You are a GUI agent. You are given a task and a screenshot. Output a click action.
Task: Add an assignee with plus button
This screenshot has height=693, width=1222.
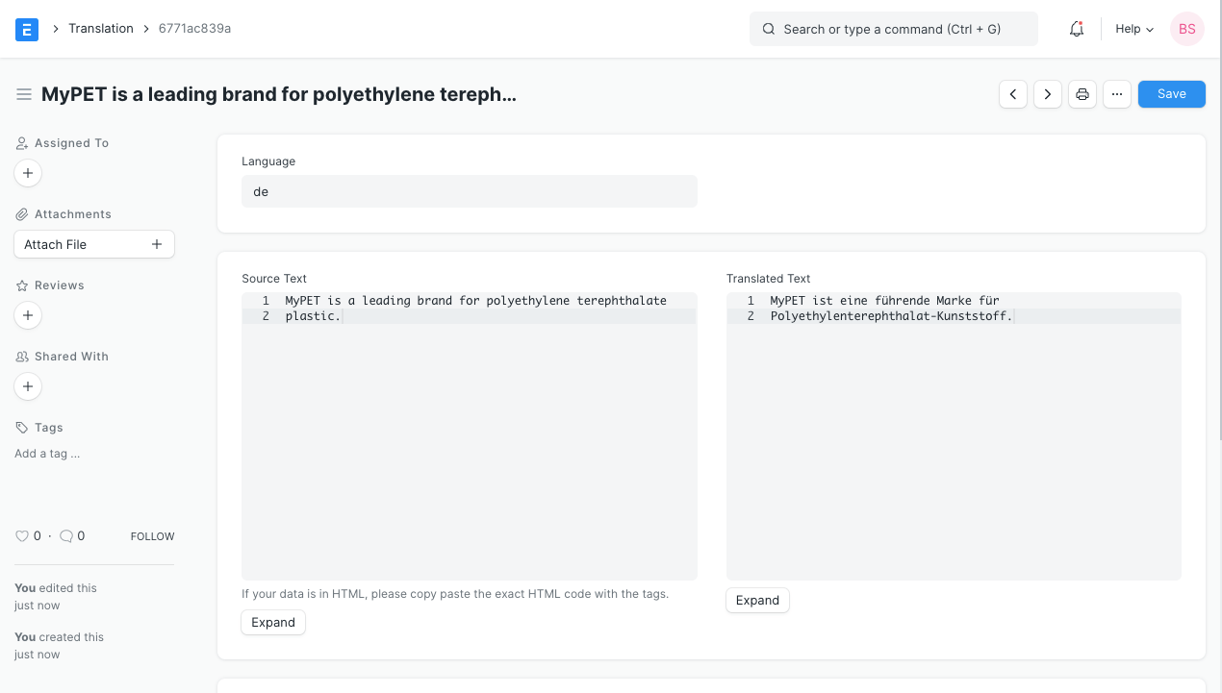28,173
